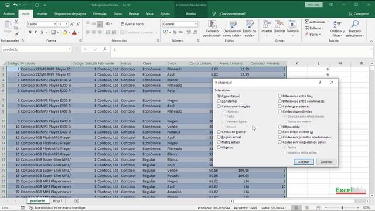Select Región actual radio option
375x211 pixels.
tap(219, 137)
